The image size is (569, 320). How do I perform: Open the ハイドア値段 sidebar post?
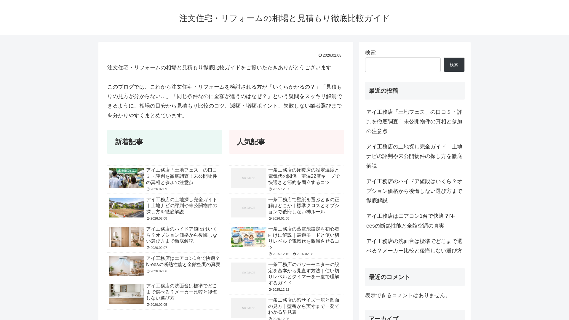[x=414, y=191]
